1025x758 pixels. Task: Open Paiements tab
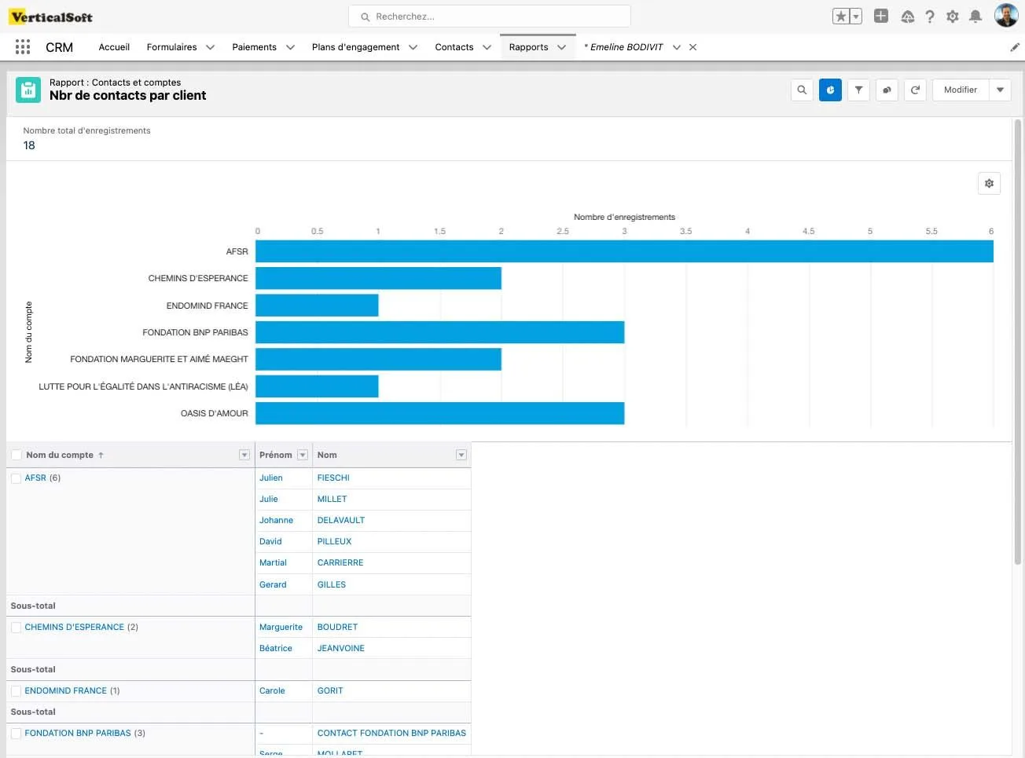point(254,47)
